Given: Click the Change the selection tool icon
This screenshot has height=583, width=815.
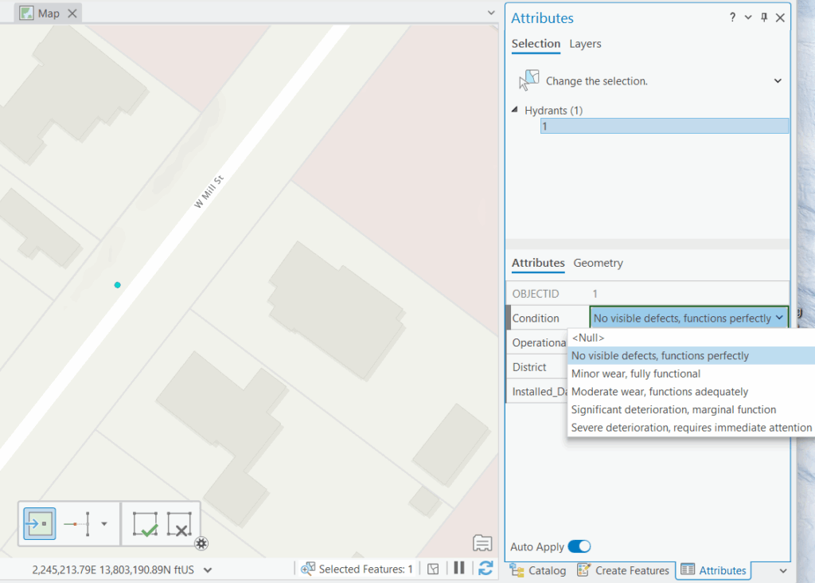Looking at the screenshot, I should (x=528, y=81).
